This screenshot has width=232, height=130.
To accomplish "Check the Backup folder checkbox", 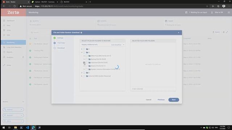I will (86, 59).
